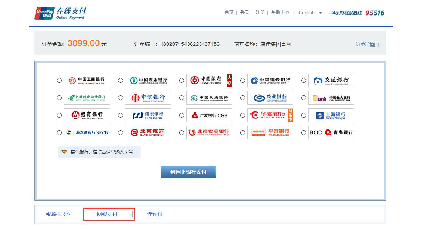Image resolution: width=422 pixels, height=226 pixels.
Task: Select the Beijing Rural Commercial Bank logo
Action: (x=209, y=133)
